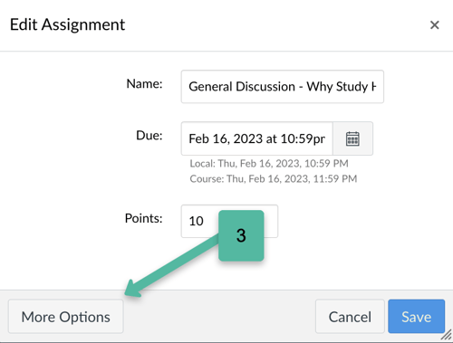Select the Points input showing 10
The width and height of the screenshot is (453, 343).
coord(229,221)
